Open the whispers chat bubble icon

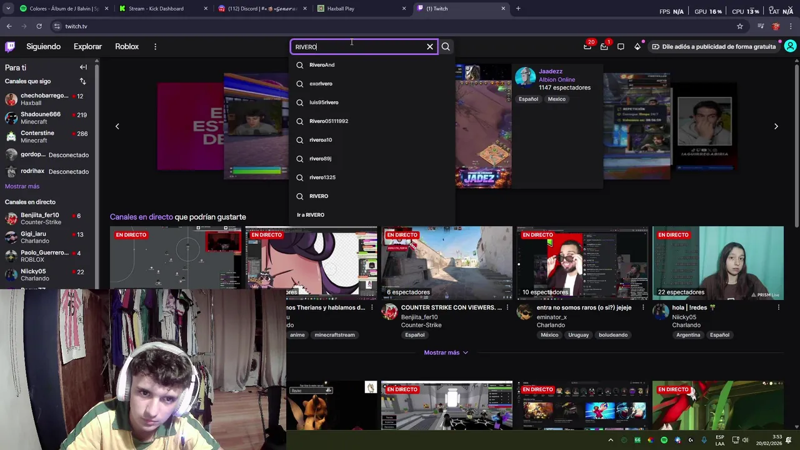coord(621,46)
